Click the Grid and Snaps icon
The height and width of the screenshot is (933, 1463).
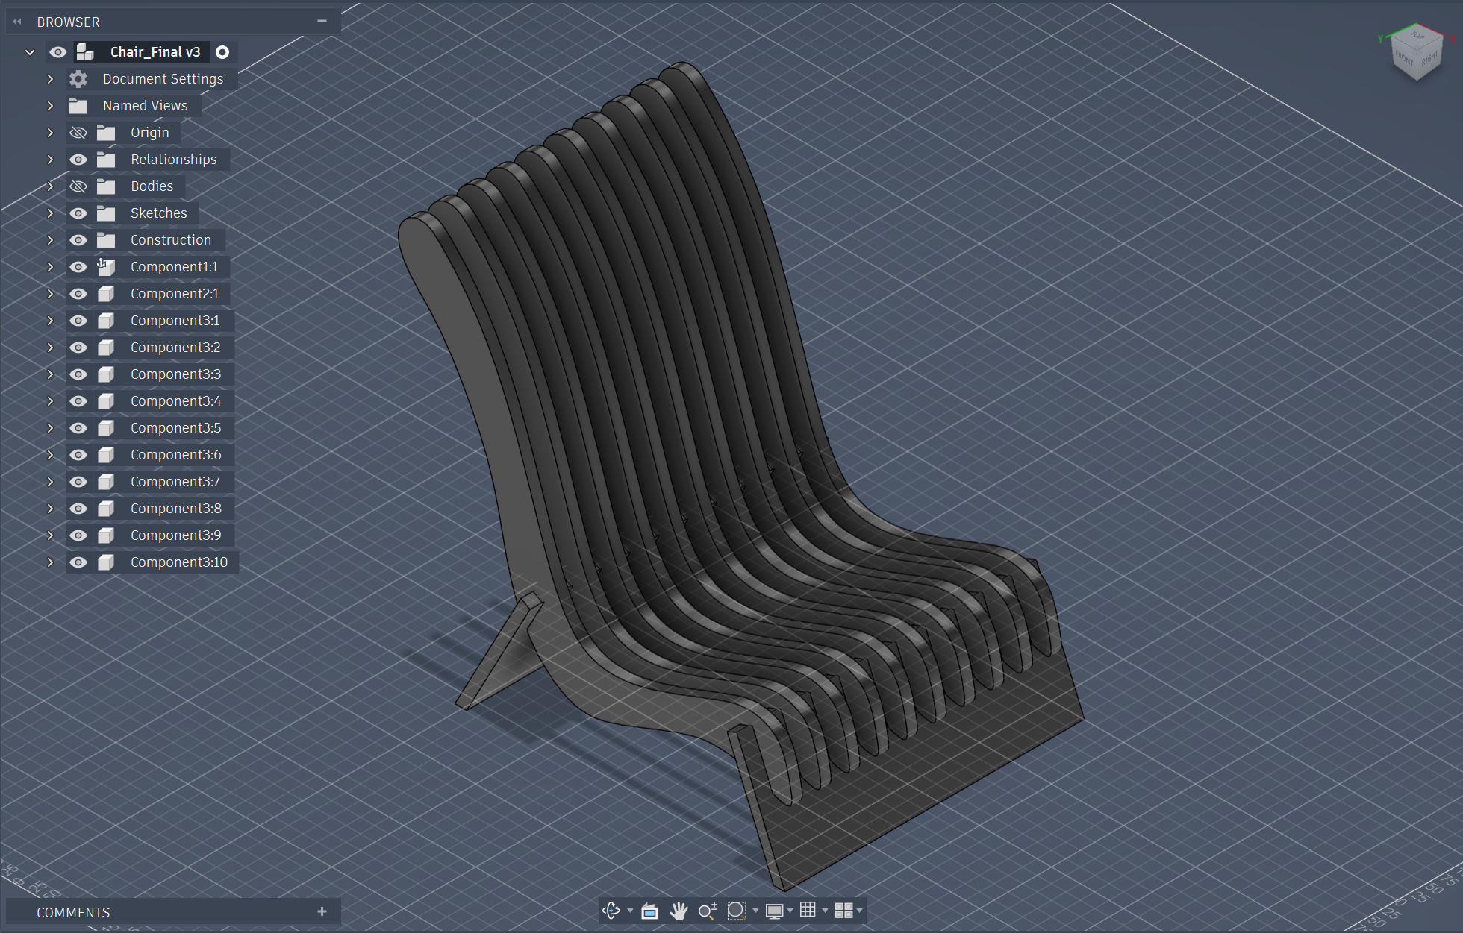808,910
